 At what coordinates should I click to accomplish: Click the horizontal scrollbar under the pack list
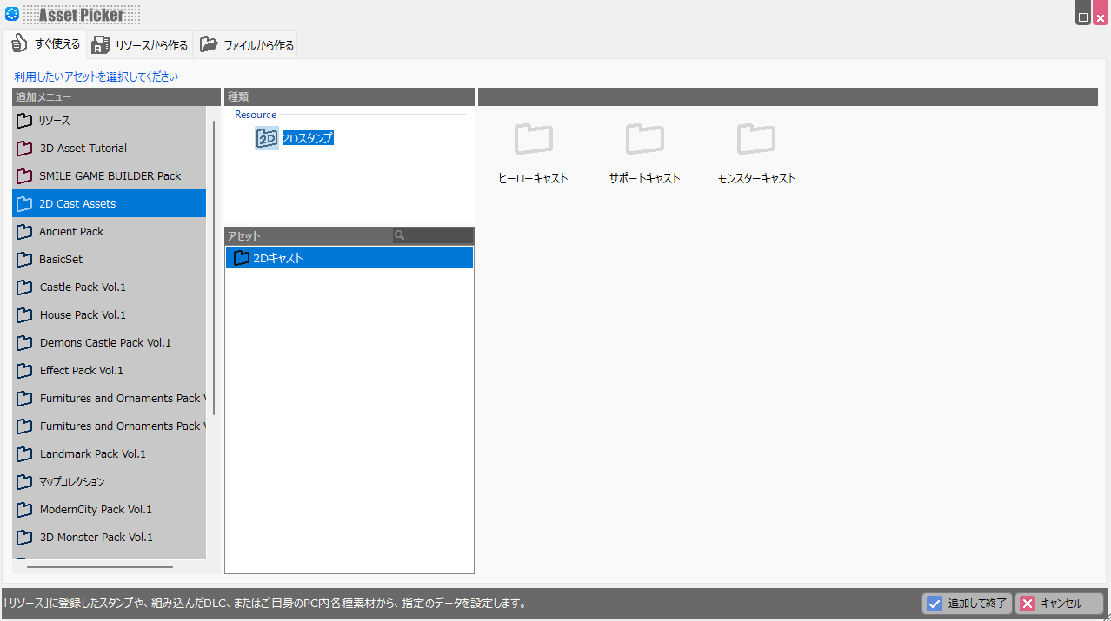99,567
